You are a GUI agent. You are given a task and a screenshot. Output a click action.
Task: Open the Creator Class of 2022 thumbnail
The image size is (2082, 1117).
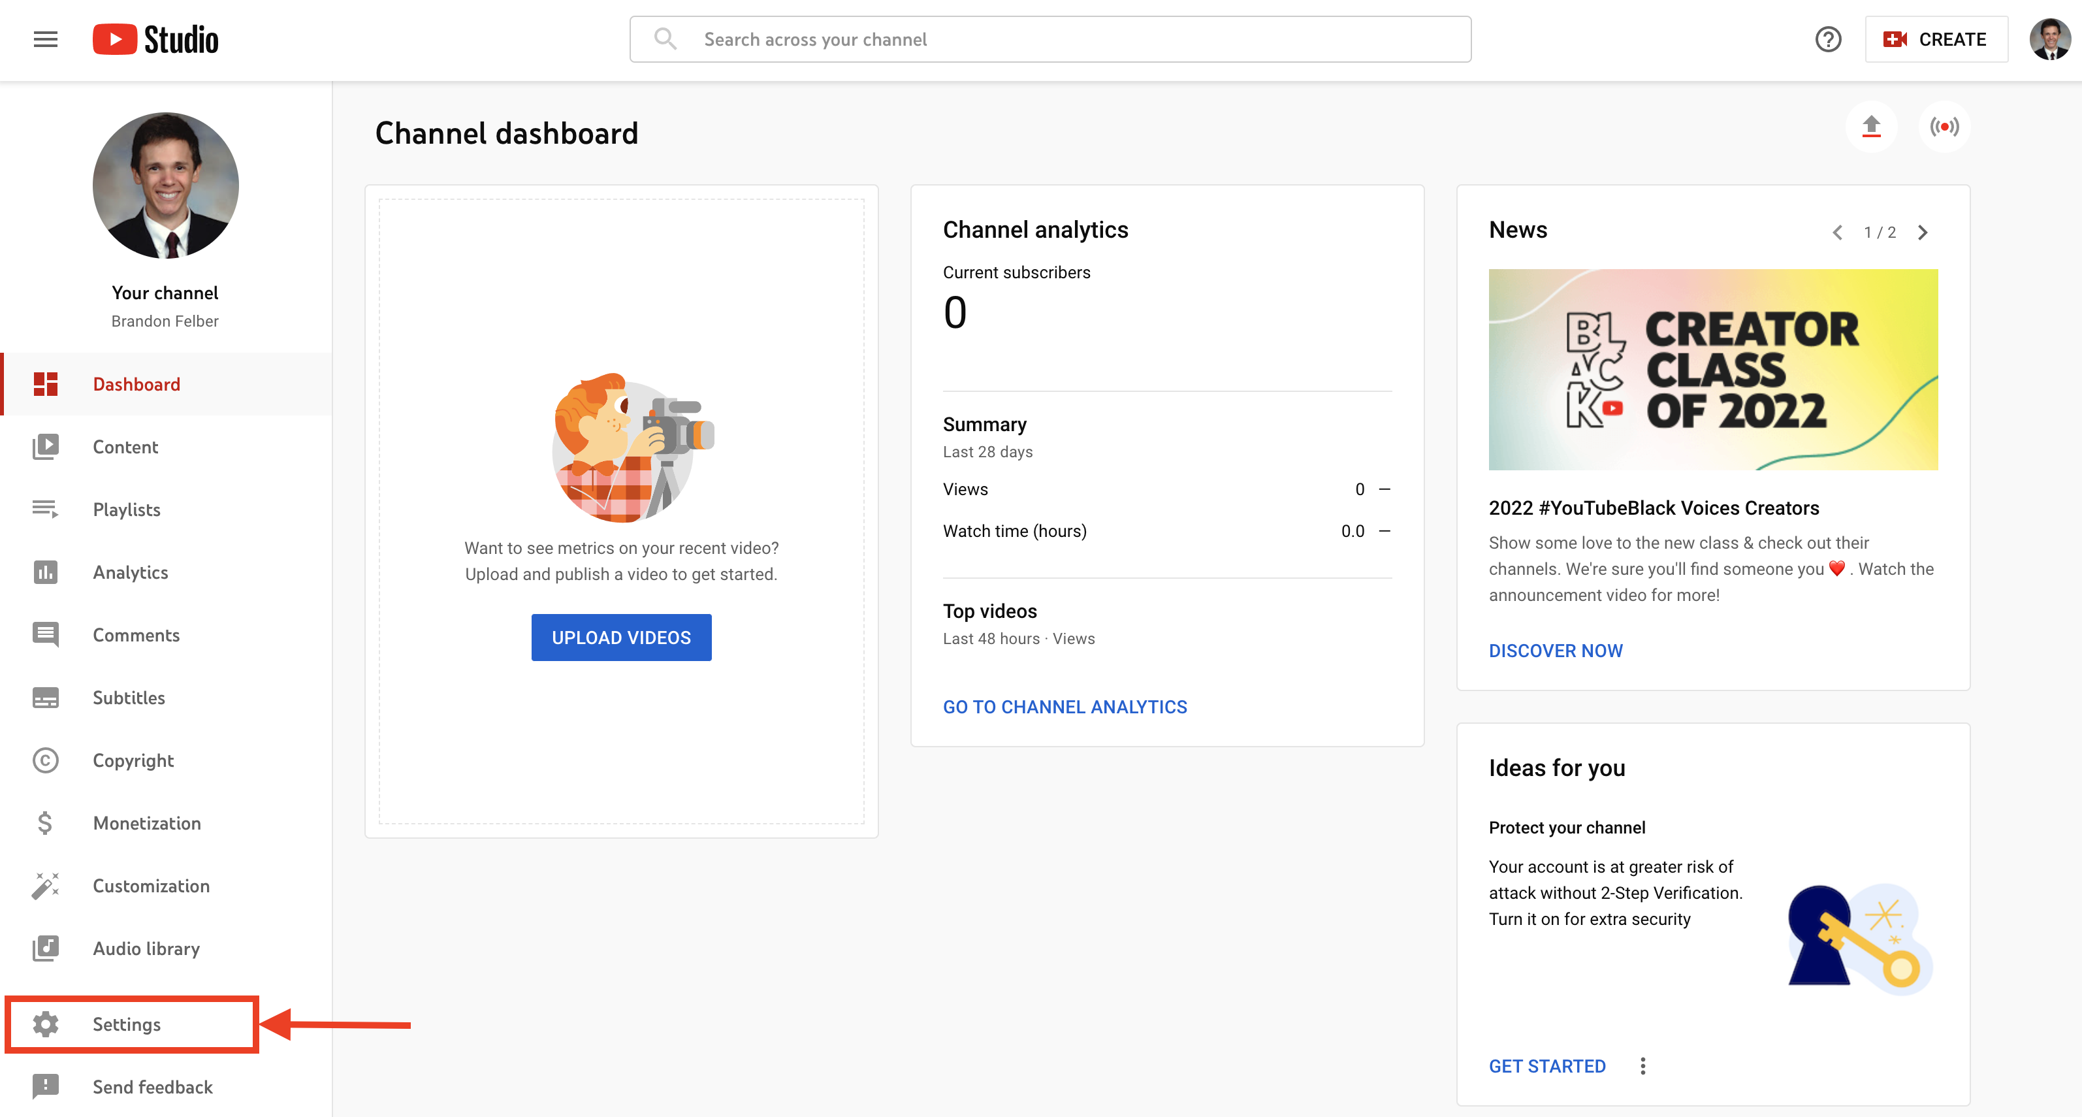pos(1712,370)
